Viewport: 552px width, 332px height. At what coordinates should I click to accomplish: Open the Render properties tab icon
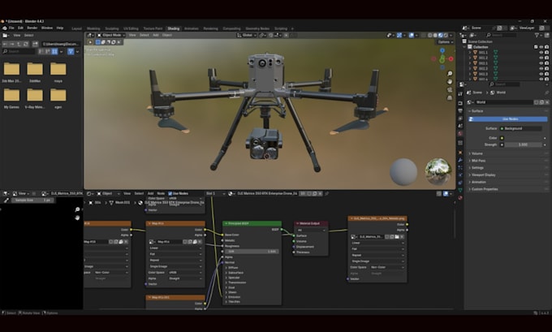click(x=460, y=103)
